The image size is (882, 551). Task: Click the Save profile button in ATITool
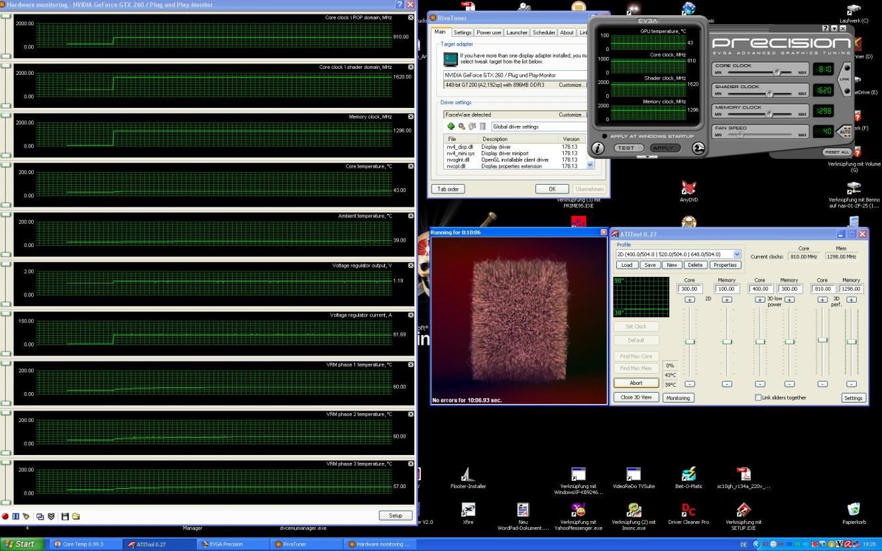(649, 265)
